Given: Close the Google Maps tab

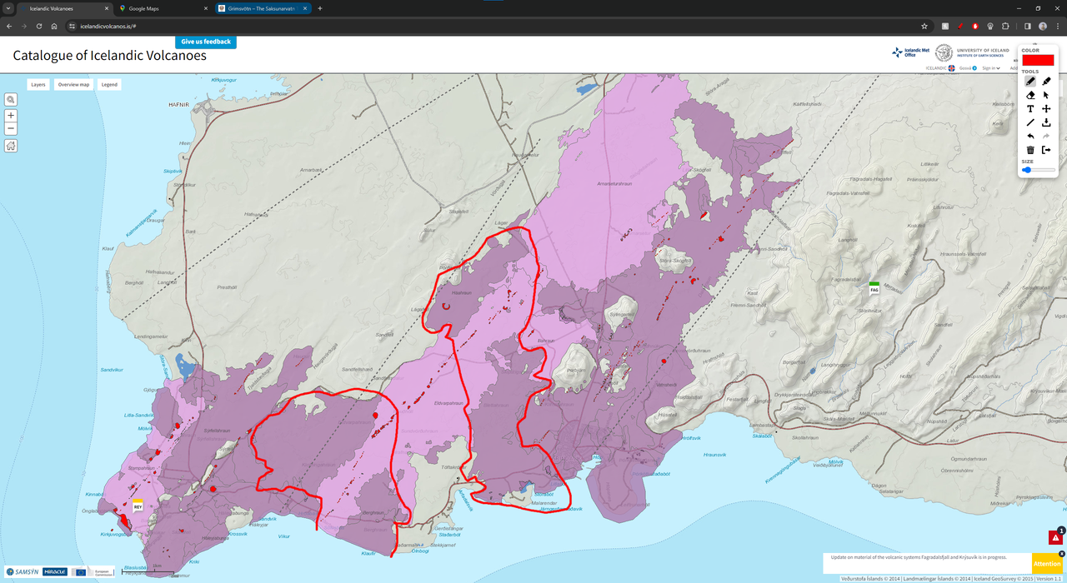Looking at the screenshot, I should 206,8.
